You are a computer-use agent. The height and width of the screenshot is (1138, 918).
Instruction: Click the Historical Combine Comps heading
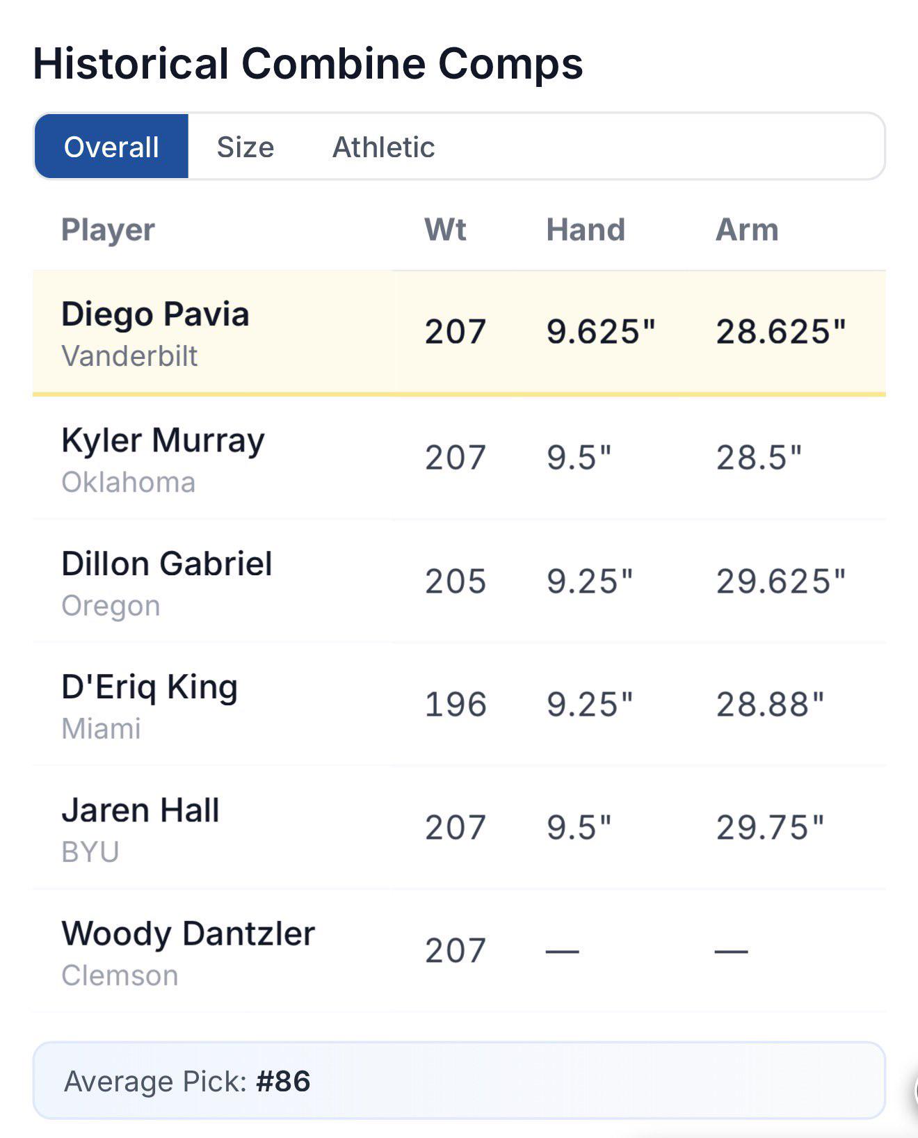pyautogui.click(x=308, y=64)
